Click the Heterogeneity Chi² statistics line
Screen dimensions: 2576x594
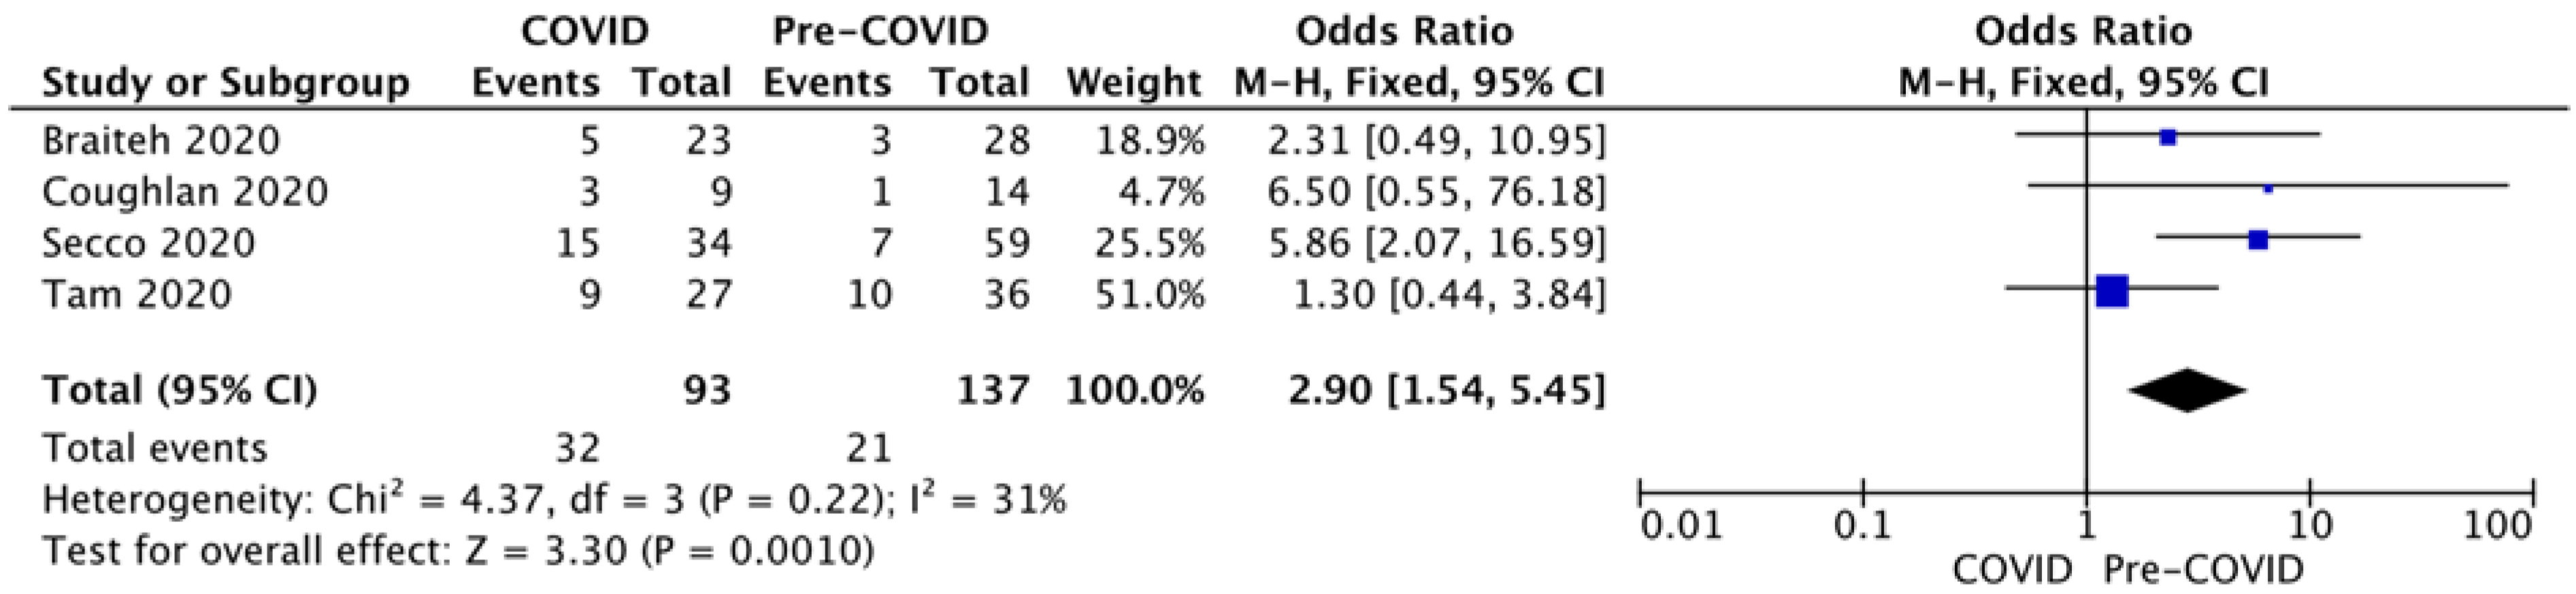(x=554, y=498)
